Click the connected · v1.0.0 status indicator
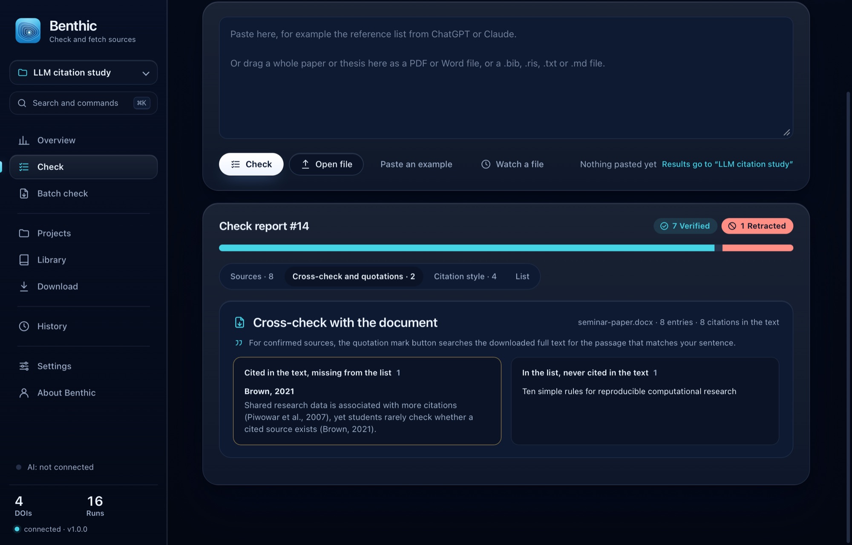 pos(51,529)
